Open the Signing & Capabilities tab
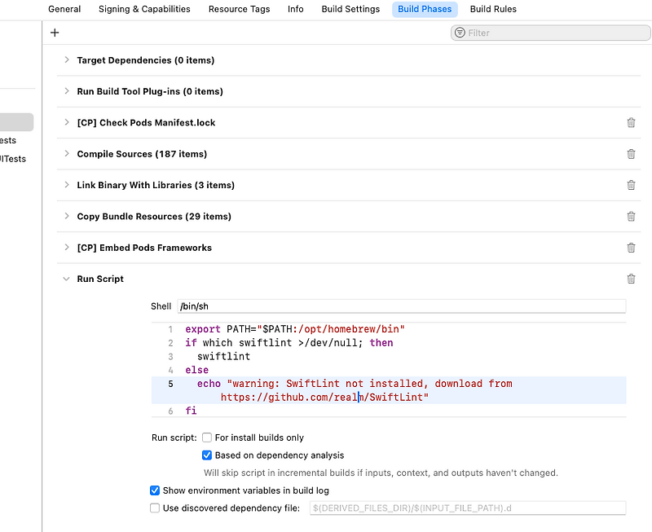Screen dimensions: 652x532 (x=144, y=9)
